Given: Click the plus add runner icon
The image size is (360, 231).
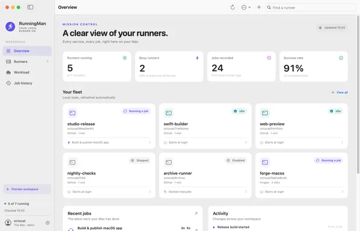Looking at the screenshot, I should point(258,7).
